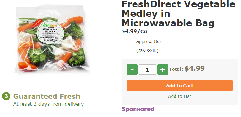The height and width of the screenshot is (117, 241).
Task: Click the Total: label
Action: [176, 69]
